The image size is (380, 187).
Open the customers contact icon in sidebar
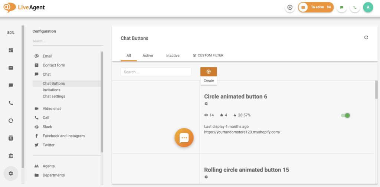click(x=11, y=138)
